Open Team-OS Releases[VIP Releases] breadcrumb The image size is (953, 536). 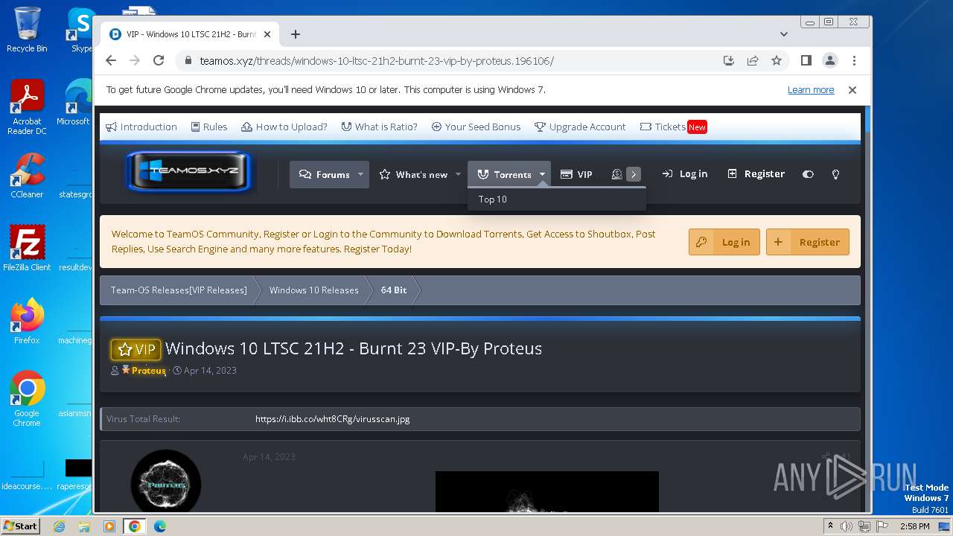(179, 290)
